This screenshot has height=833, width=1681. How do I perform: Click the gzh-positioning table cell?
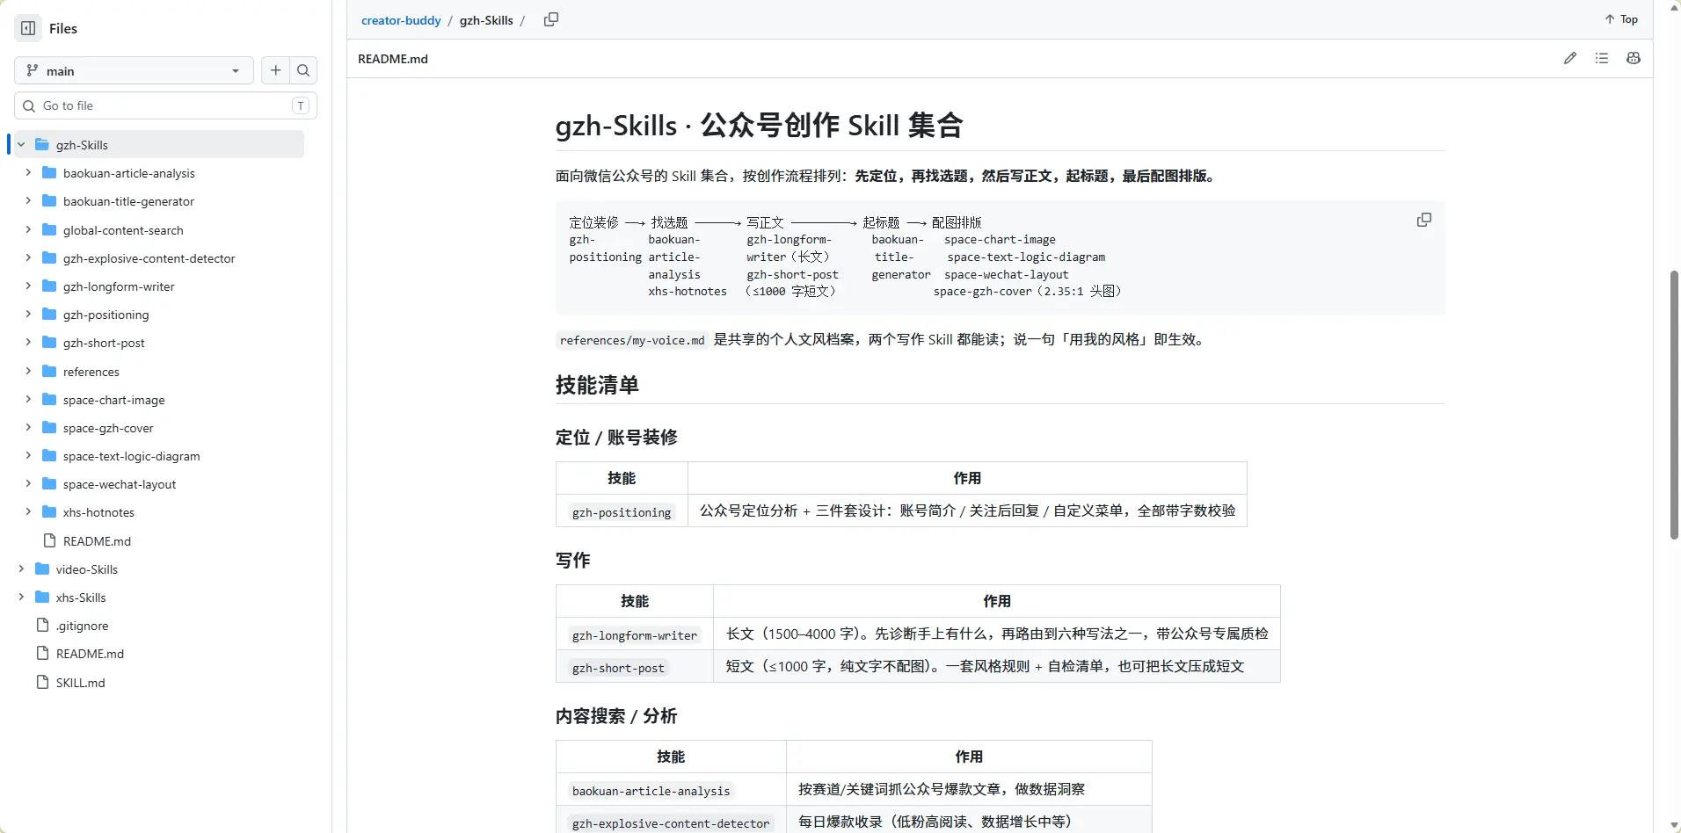click(622, 511)
